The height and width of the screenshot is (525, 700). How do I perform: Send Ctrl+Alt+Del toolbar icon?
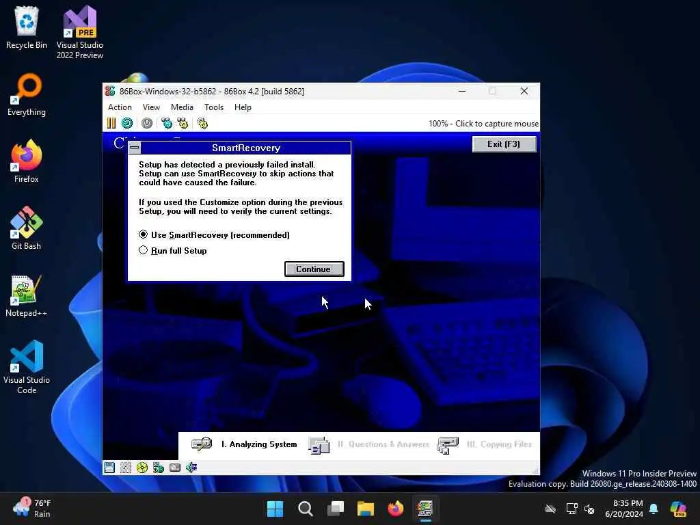(167, 123)
